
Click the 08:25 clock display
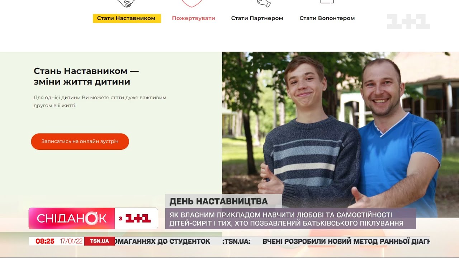[45, 241]
